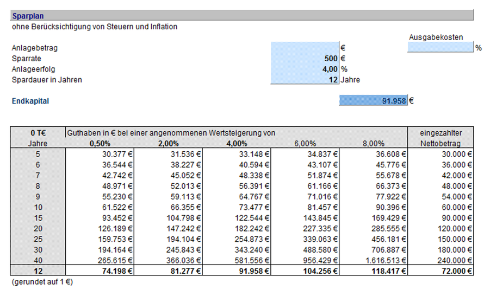Click the empty Anlagebetrag input field
This screenshot has height=302, width=484.
click(x=304, y=48)
